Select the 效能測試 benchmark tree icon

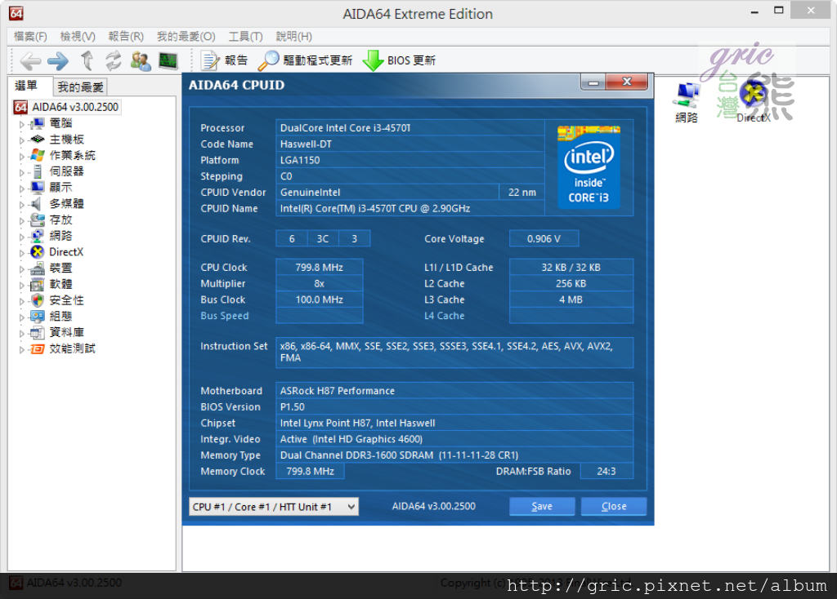pos(38,349)
